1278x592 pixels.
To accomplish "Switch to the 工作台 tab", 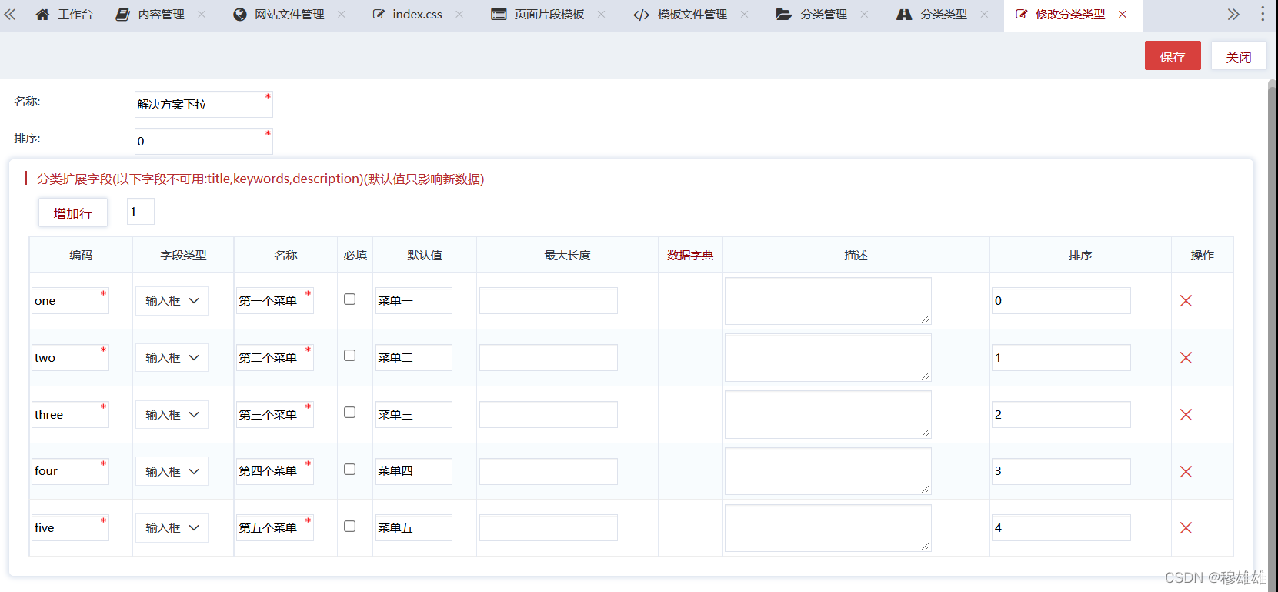I will click(x=65, y=15).
